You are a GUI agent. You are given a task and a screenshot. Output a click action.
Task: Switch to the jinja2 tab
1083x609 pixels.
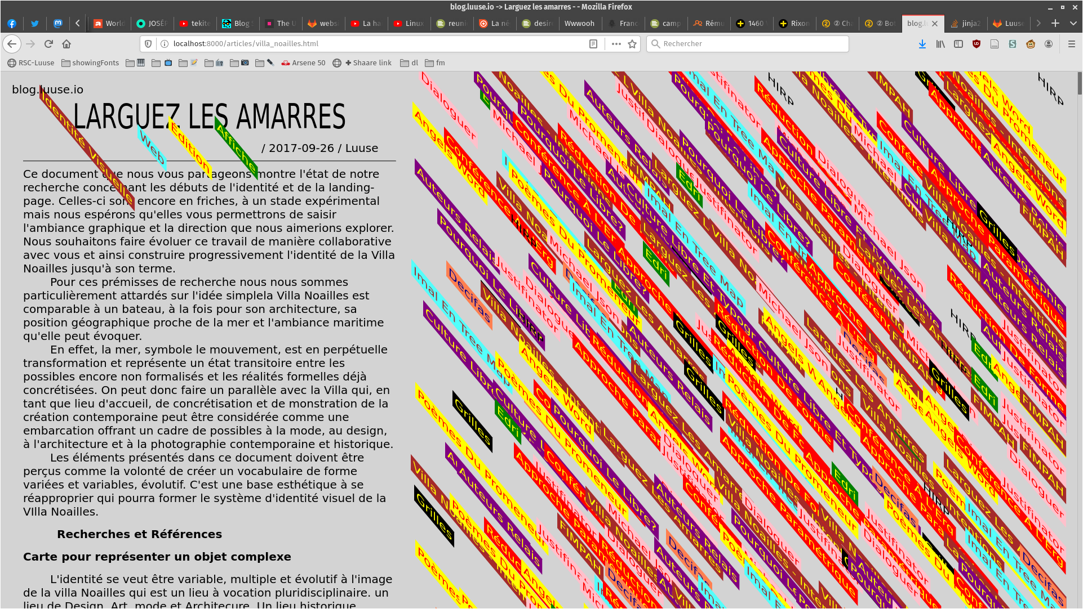point(966,23)
